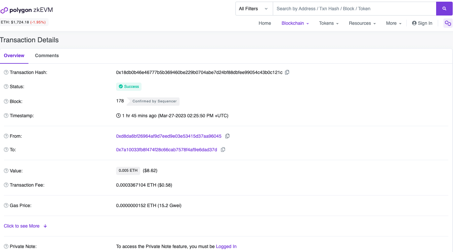Image resolution: width=453 pixels, height=252 pixels.
Task: Click the Transaction Fee help tooltip icon
Action: click(5, 185)
